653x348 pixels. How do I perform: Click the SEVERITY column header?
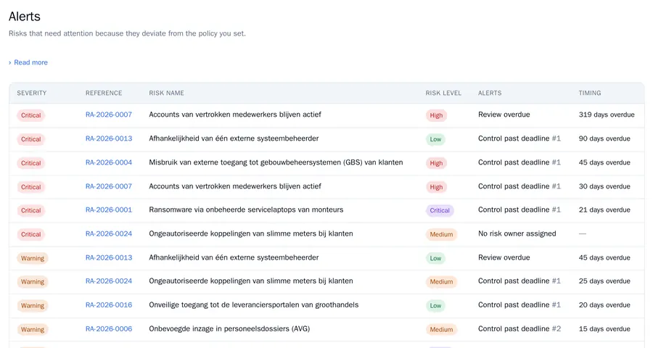tap(32, 94)
